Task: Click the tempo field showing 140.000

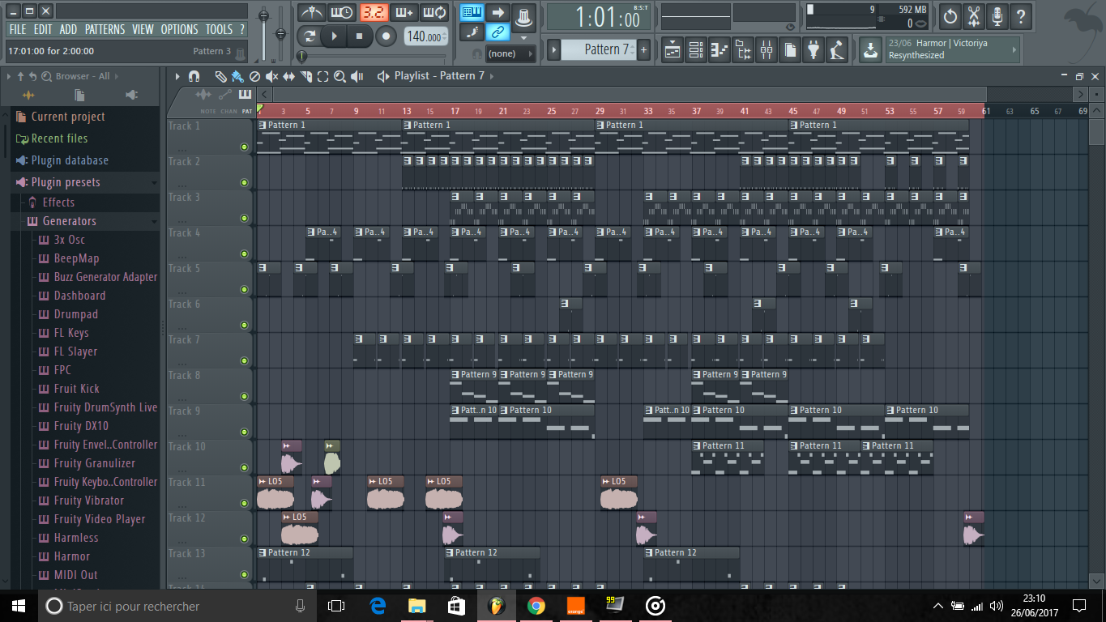Action: click(x=426, y=36)
